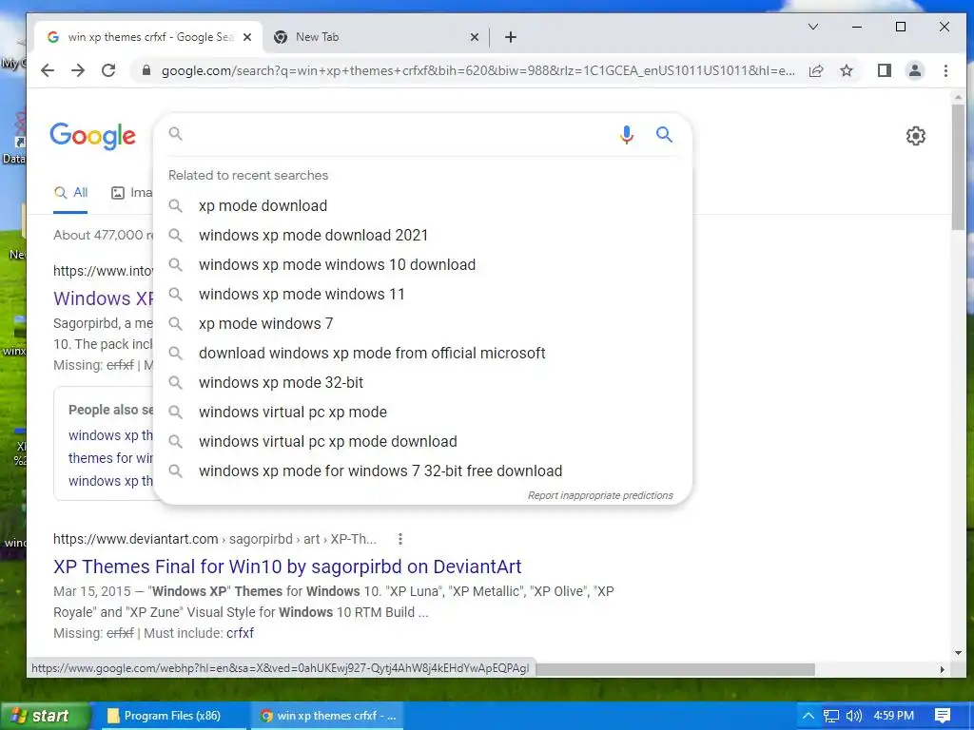
Task: Click the blue search magnifier button
Action: click(x=664, y=134)
